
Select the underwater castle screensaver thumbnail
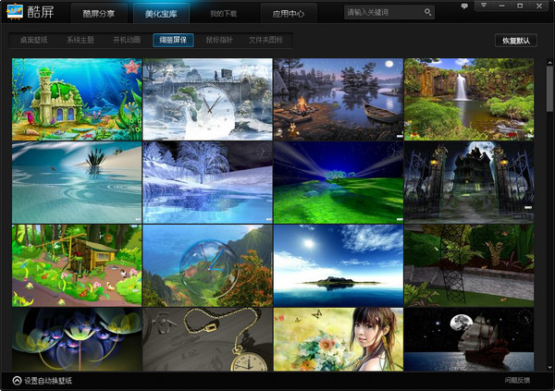(76, 99)
